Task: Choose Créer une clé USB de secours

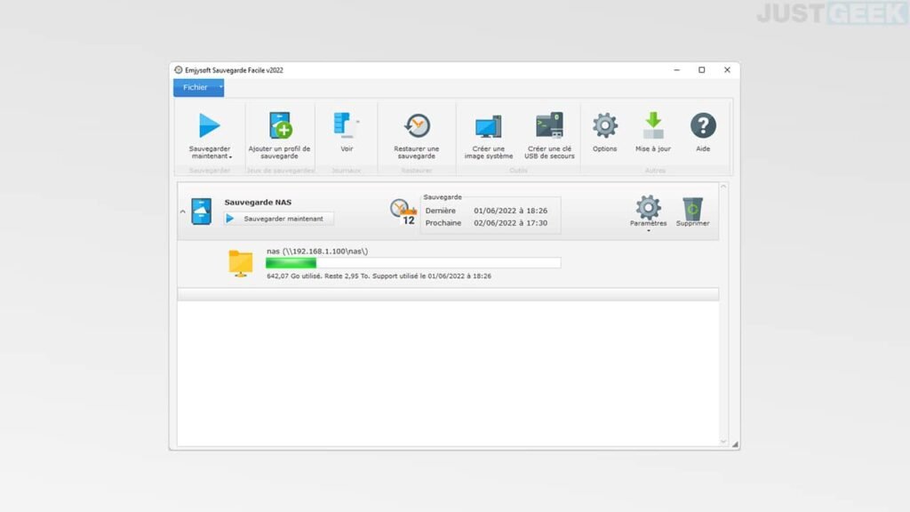Action: tap(549, 135)
